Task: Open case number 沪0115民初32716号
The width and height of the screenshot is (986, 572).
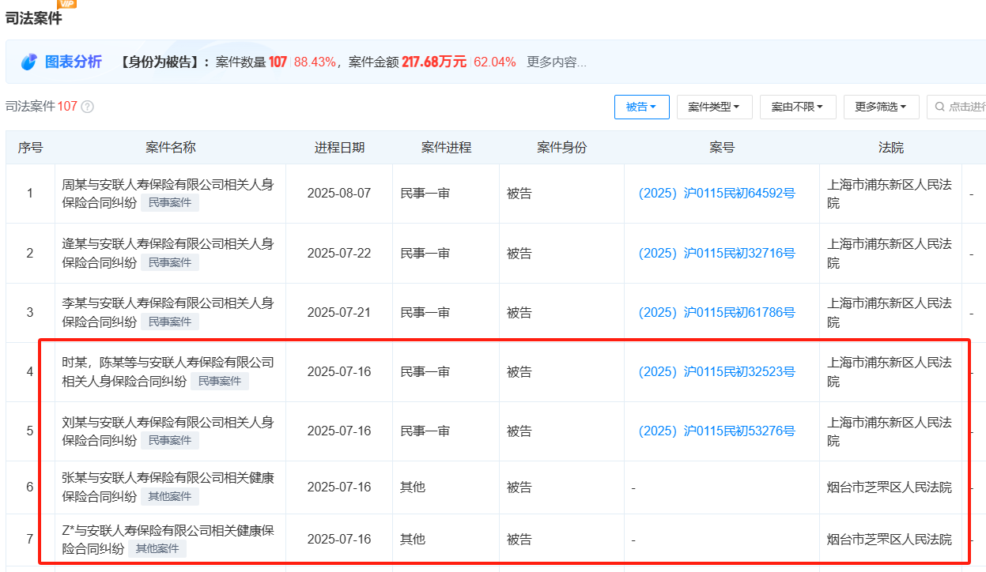Action: tap(715, 252)
